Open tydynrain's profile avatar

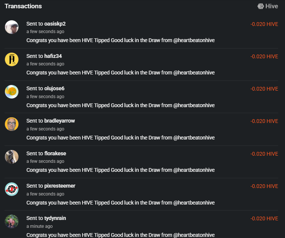click(12, 221)
